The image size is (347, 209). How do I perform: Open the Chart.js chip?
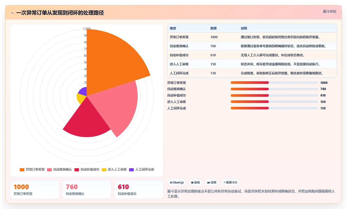(177, 182)
